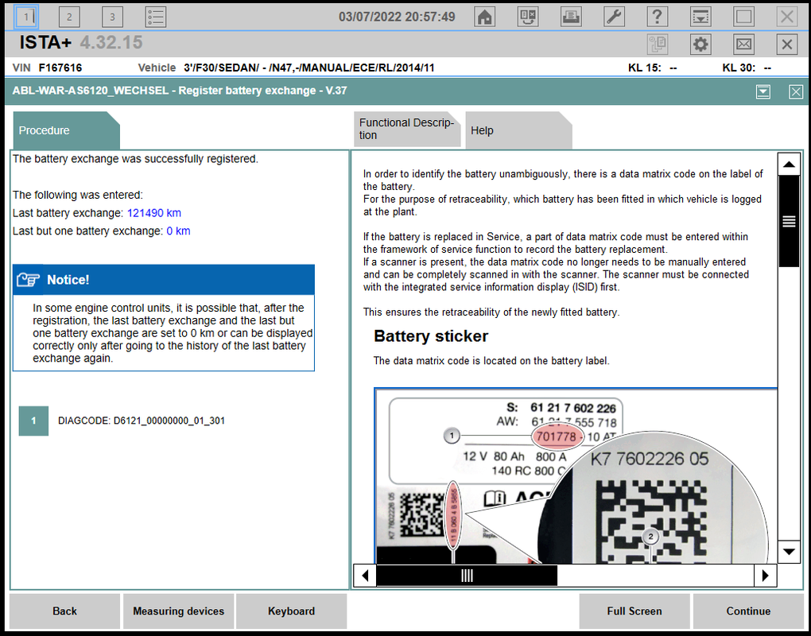The height and width of the screenshot is (636, 811).
Task: Open the Help tab
Action: click(x=518, y=130)
